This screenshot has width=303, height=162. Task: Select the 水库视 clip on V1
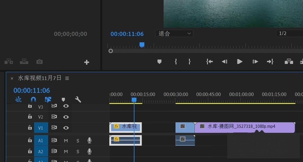pyautogui.click(x=125, y=127)
